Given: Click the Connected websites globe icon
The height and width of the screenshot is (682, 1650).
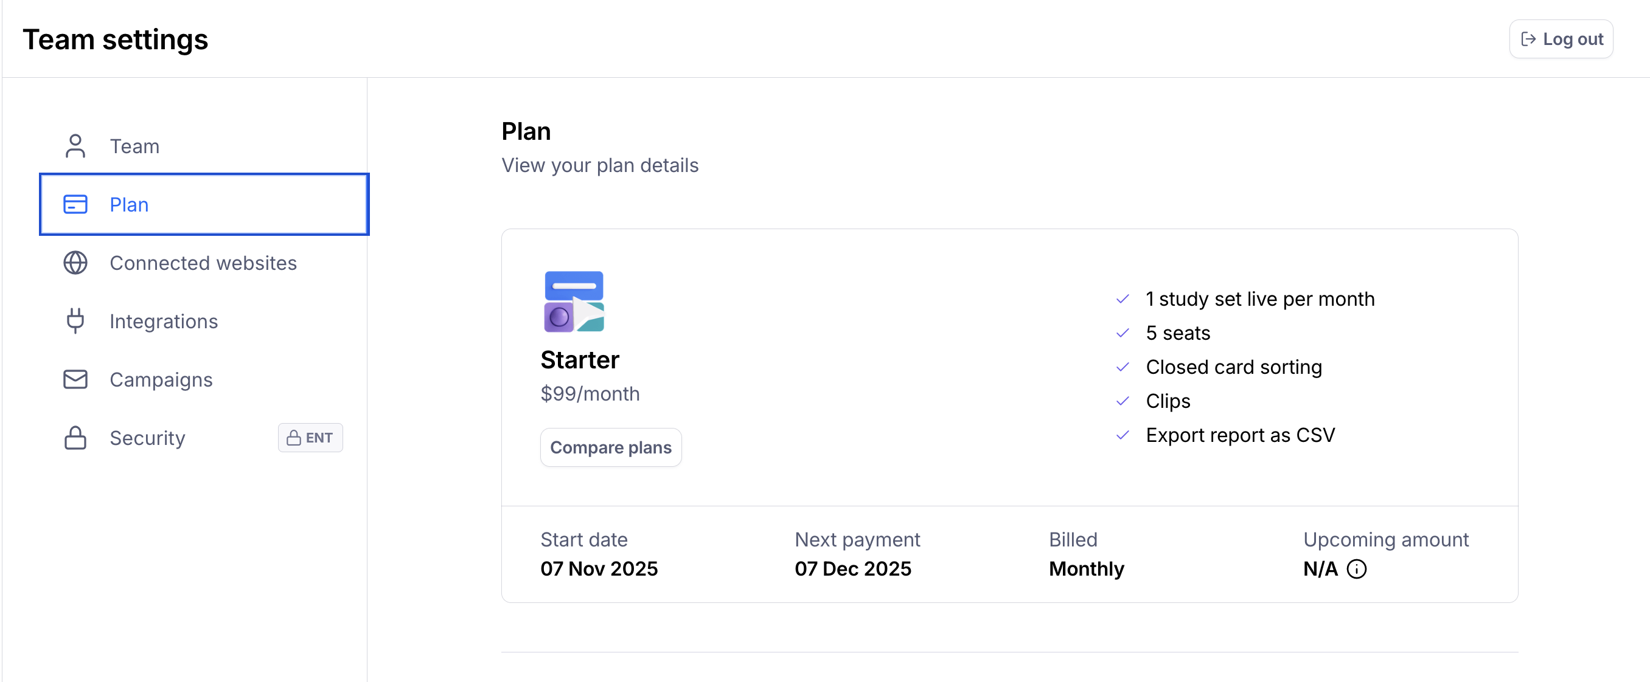Looking at the screenshot, I should tap(75, 263).
